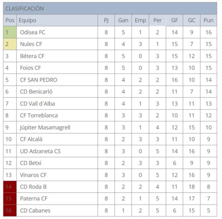Screen dimensions: 222x219
Task: Select the GF column header
Action: coord(175,20)
